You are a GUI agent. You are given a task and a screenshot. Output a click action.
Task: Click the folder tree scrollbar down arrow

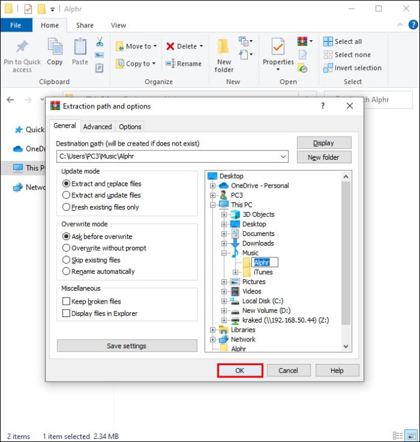[346, 346]
